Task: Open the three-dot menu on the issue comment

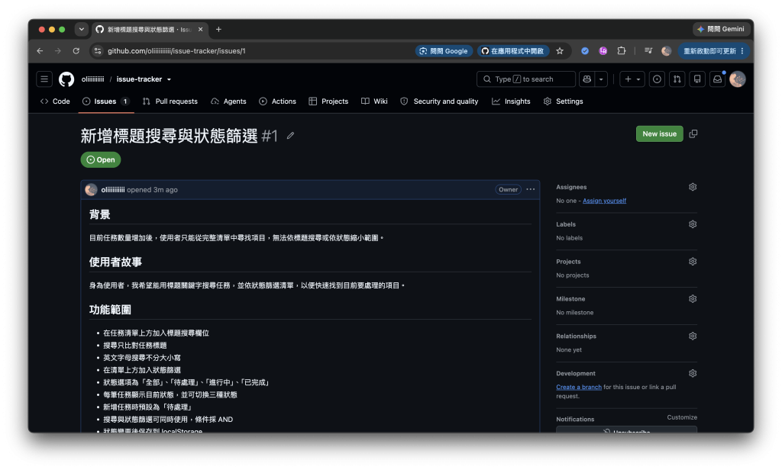Action: coord(531,189)
